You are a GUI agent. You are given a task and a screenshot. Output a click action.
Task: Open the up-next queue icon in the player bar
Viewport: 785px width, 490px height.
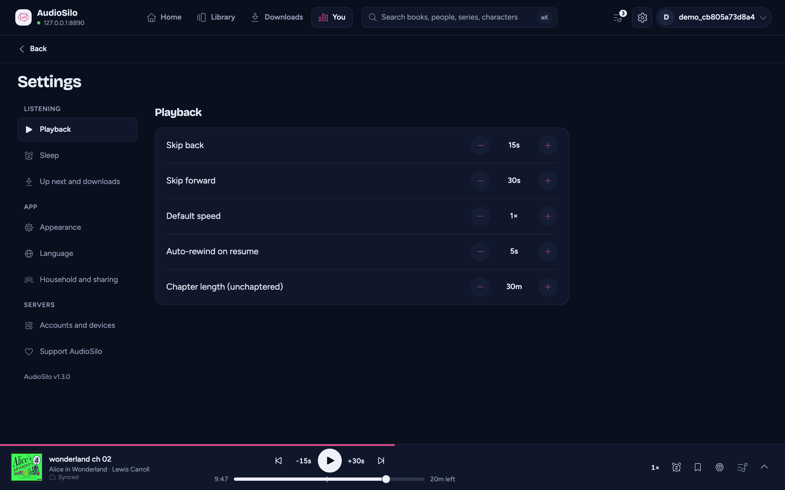click(742, 467)
